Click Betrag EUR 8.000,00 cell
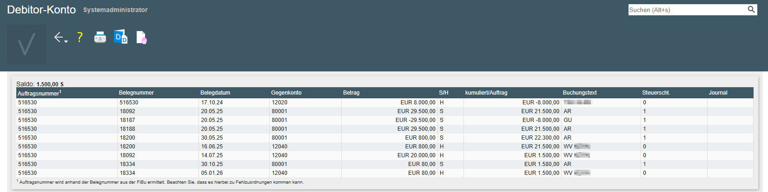 418,102
